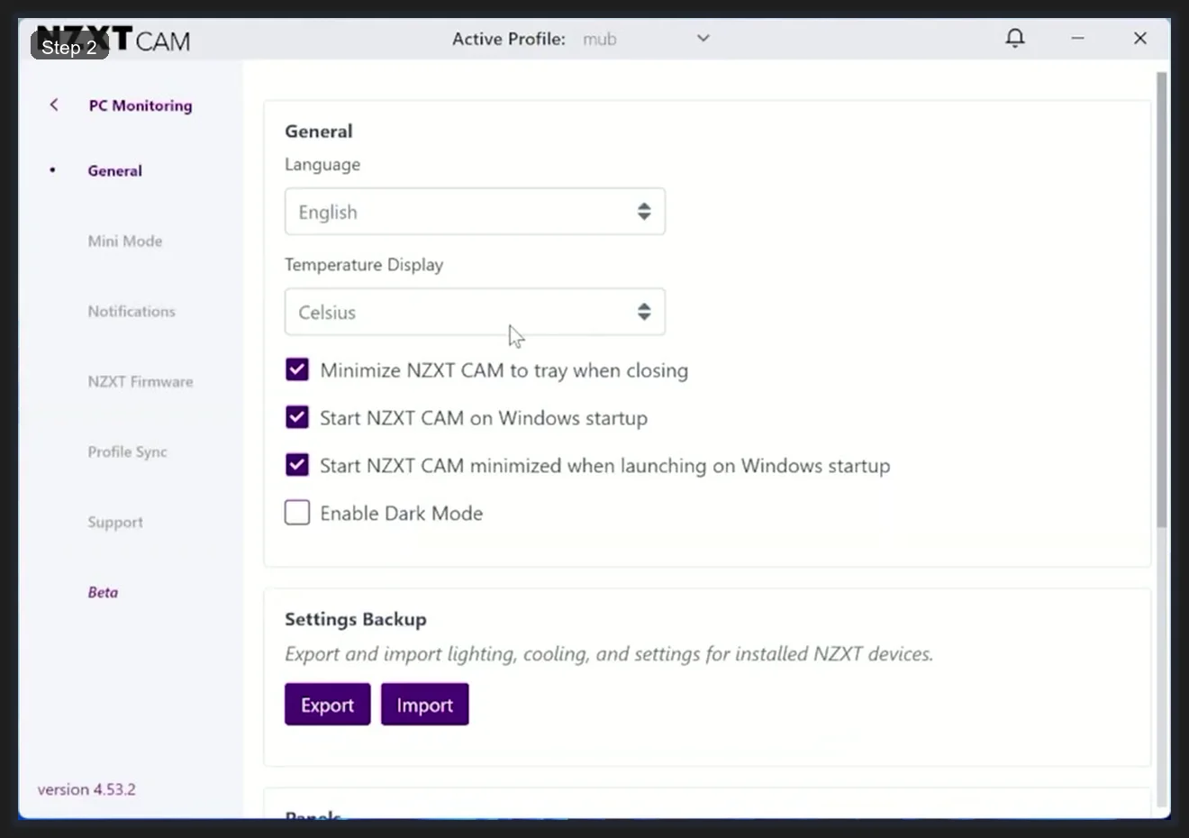Image resolution: width=1189 pixels, height=838 pixels.
Task: Toggle Start NZXT CAM minimized on startup
Action: [296, 465]
